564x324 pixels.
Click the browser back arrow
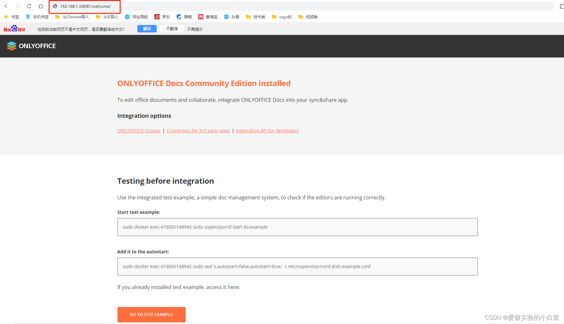tap(6, 6)
